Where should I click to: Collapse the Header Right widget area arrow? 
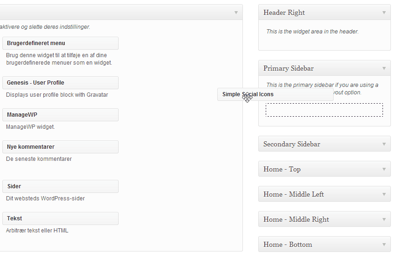coord(384,13)
